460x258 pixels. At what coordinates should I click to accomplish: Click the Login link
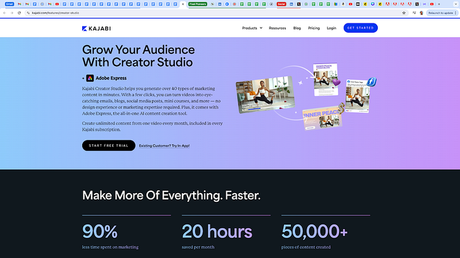[x=331, y=28]
